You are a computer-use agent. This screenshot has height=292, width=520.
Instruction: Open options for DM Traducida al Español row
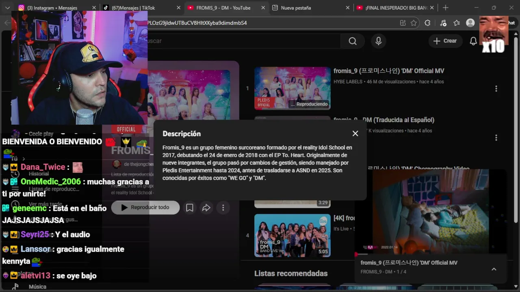click(x=496, y=138)
